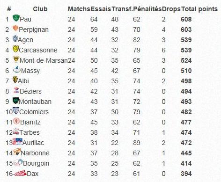Click the Narbonne team logo
Screen dimensions: 221x182
point(17,152)
